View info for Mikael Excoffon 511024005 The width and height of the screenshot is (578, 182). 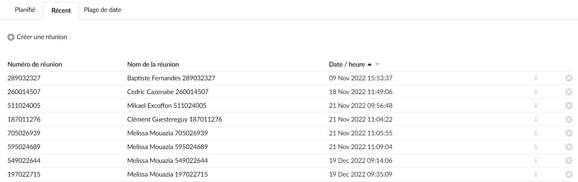pyautogui.click(x=536, y=105)
